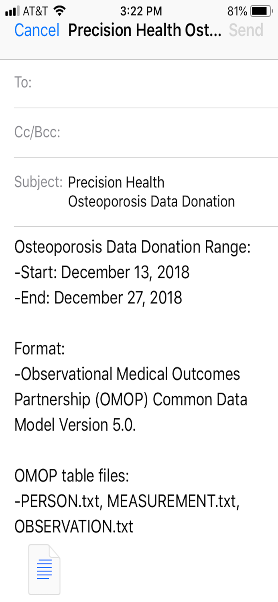The width and height of the screenshot is (278, 602).
Task: Tap the document attachment thumbnail preview
Action: tap(43, 569)
